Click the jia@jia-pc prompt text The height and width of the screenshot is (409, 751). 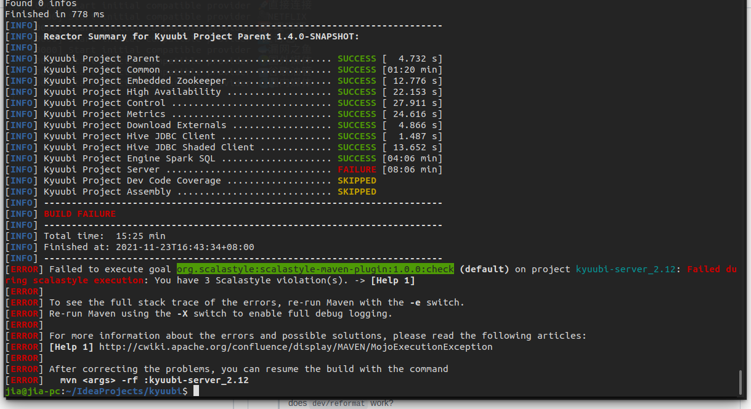coord(32,391)
